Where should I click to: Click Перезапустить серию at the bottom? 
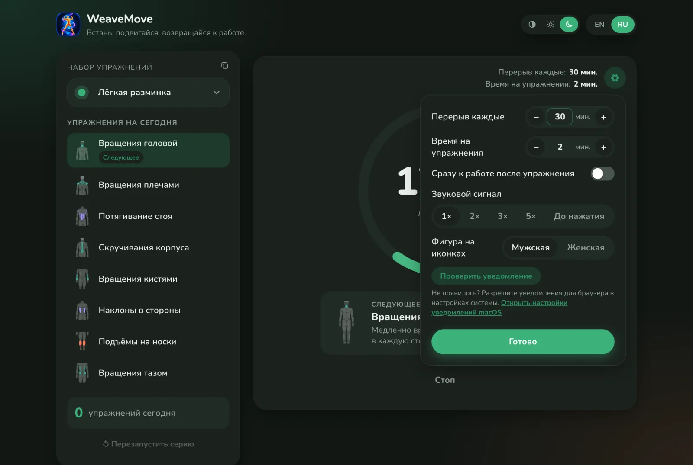coord(148,444)
